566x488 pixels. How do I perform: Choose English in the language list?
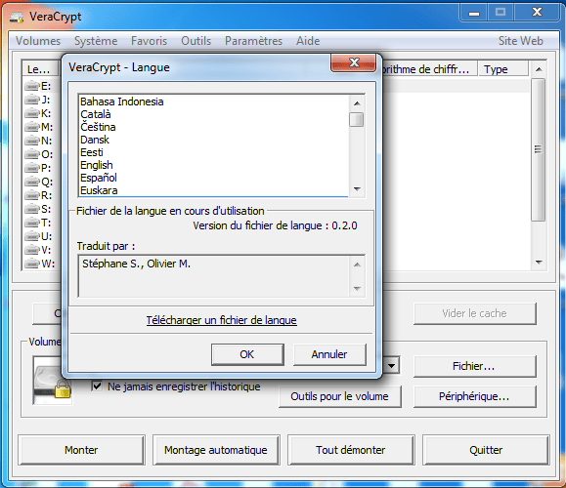point(97,165)
